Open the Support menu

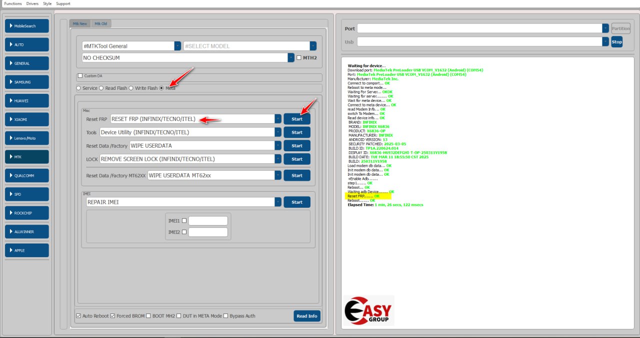point(63,3)
